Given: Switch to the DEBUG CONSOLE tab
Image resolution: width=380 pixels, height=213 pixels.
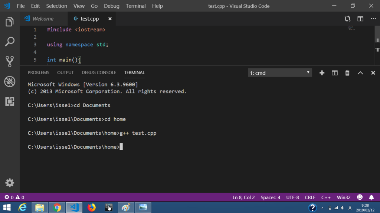Looking at the screenshot, I should (99, 72).
